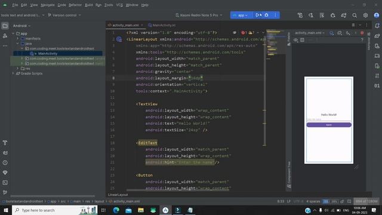This screenshot has width=382, height=215.
Task: Open IDE settings gear icon
Action: tap(365, 16)
